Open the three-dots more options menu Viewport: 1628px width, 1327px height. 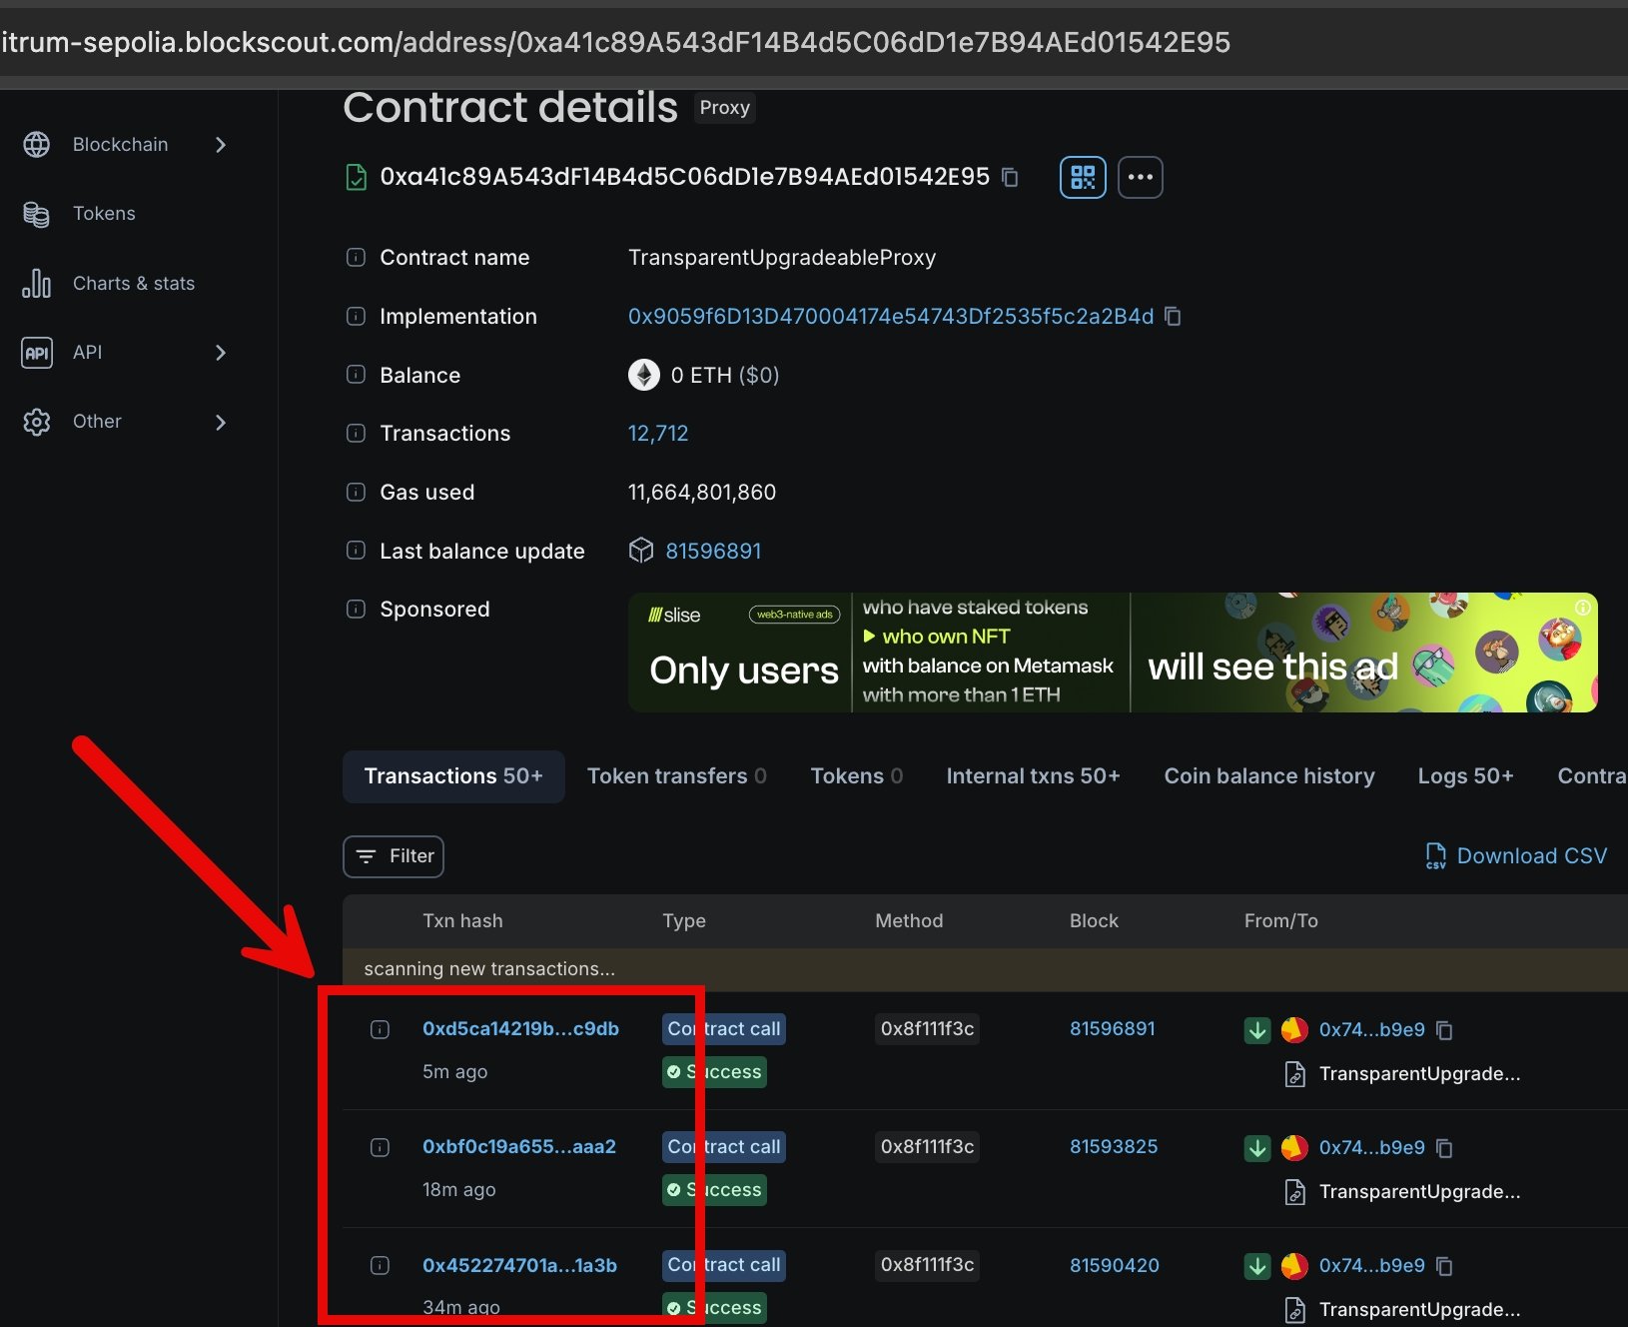tap(1140, 178)
